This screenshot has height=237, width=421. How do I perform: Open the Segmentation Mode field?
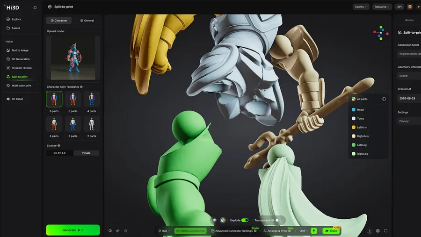pos(409,54)
